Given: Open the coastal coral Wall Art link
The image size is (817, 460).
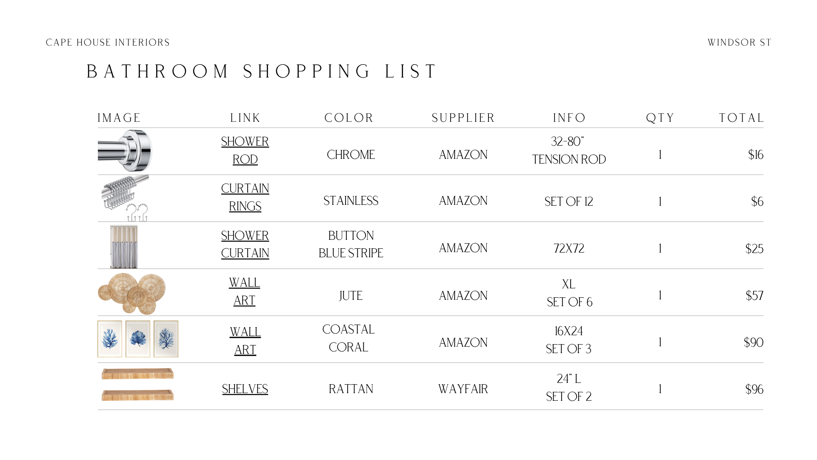Looking at the screenshot, I should tap(245, 341).
